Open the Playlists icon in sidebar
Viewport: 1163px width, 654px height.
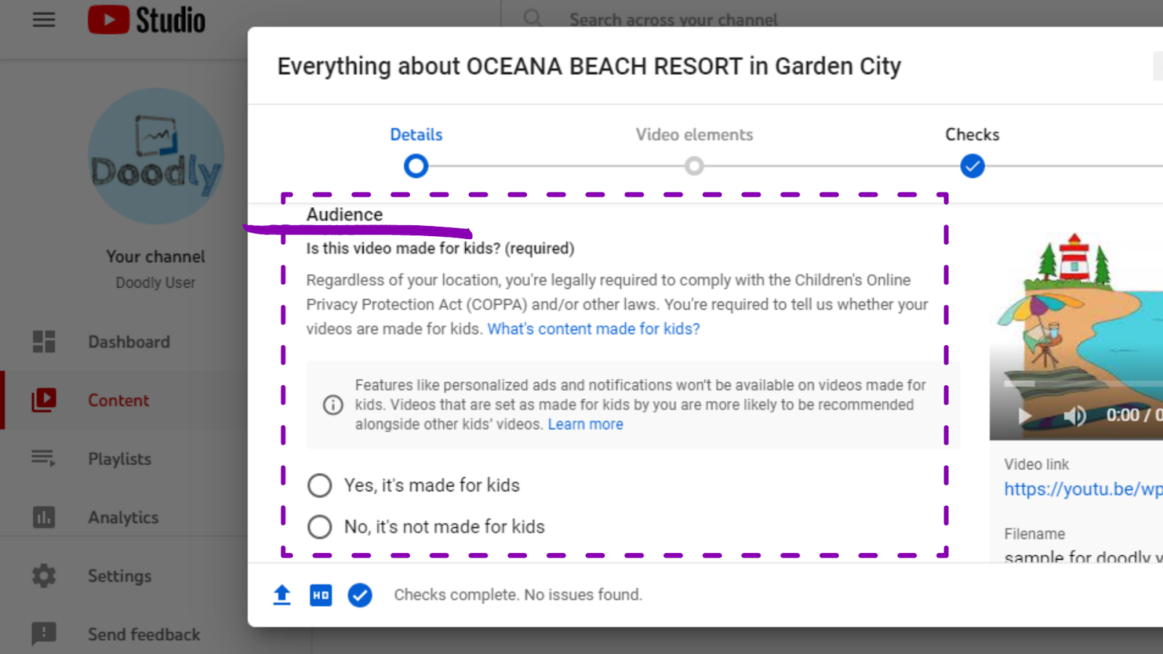click(x=44, y=459)
